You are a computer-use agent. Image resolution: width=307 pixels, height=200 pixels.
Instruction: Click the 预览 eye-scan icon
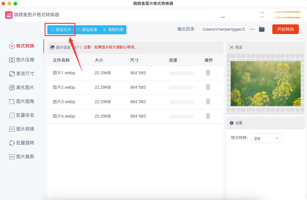pos(232,48)
